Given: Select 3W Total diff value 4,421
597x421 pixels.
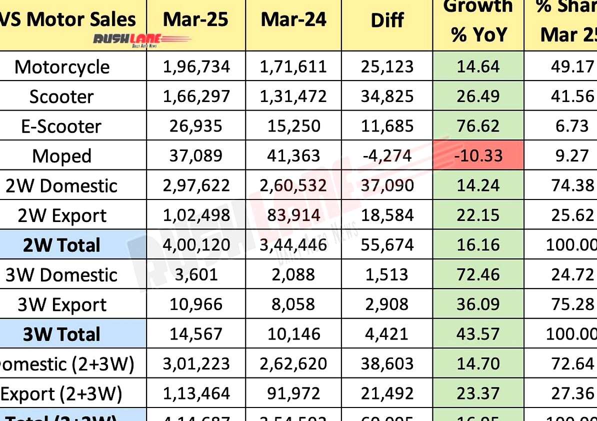Looking at the screenshot, I should click(x=387, y=334).
